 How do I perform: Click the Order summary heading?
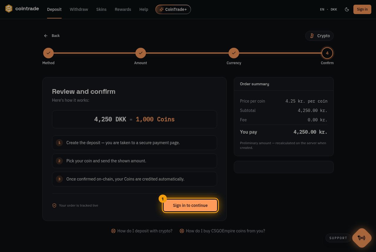pyautogui.click(x=254, y=84)
